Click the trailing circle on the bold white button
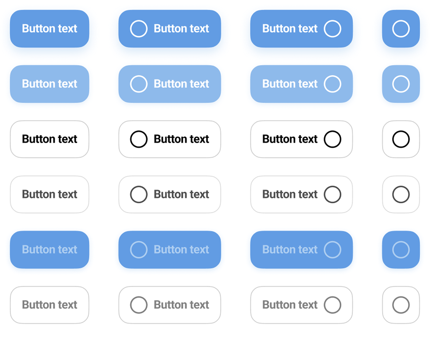432x337 pixels. pos(333,139)
